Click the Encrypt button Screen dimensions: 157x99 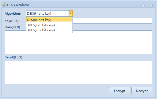coord(120,91)
